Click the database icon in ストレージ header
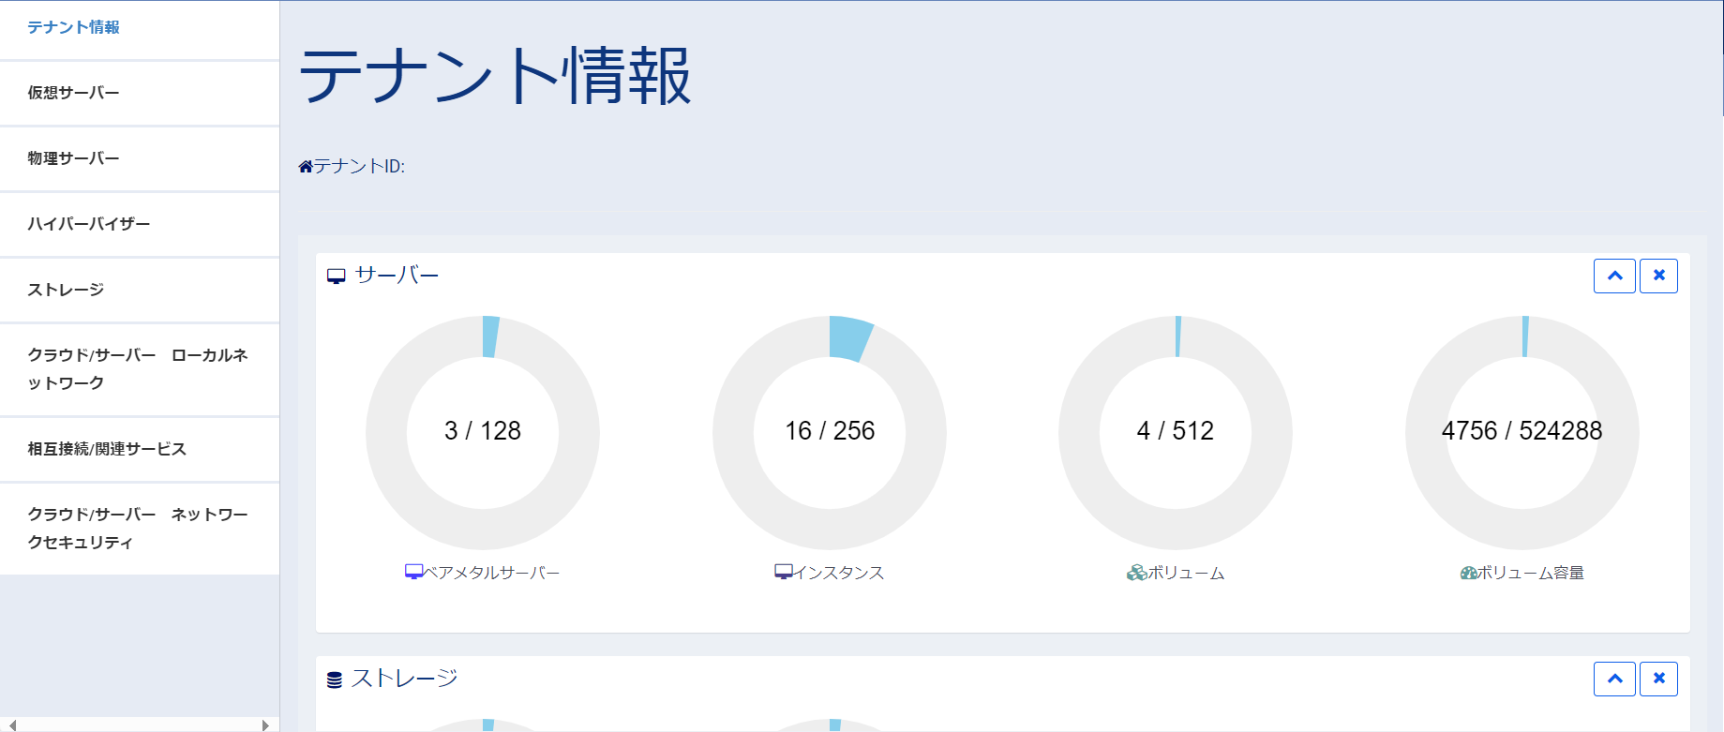The width and height of the screenshot is (1724, 732). pos(335,680)
